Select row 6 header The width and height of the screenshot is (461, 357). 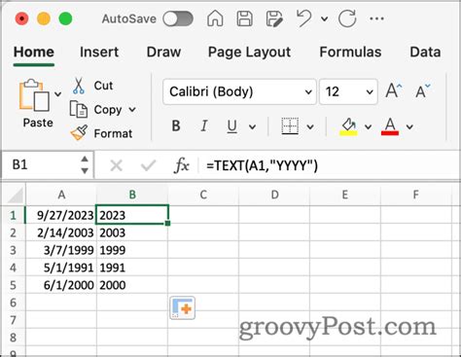(13, 303)
